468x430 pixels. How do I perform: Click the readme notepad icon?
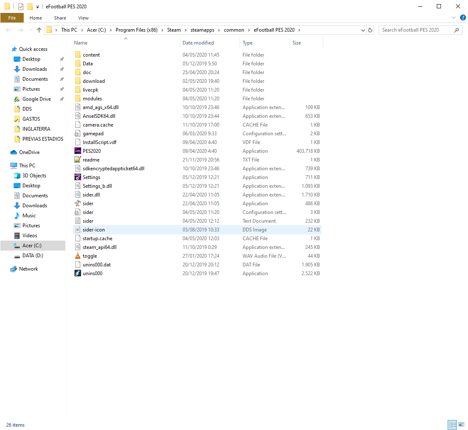78,160
